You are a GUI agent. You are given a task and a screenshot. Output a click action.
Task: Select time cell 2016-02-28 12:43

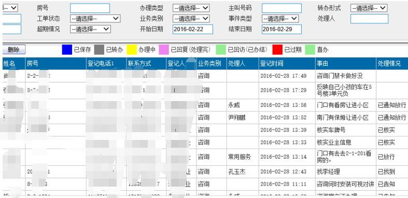point(287,172)
